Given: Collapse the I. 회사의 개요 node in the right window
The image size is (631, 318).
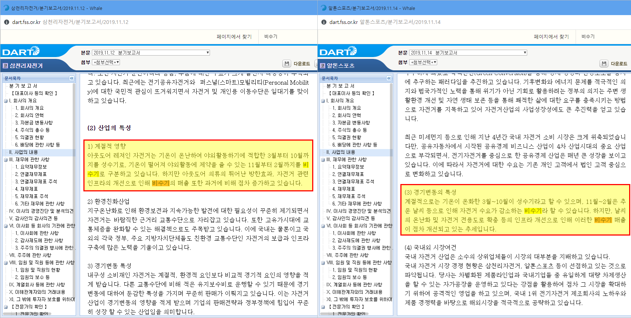Looking at the screenshot, I should [x=323, y=101].
